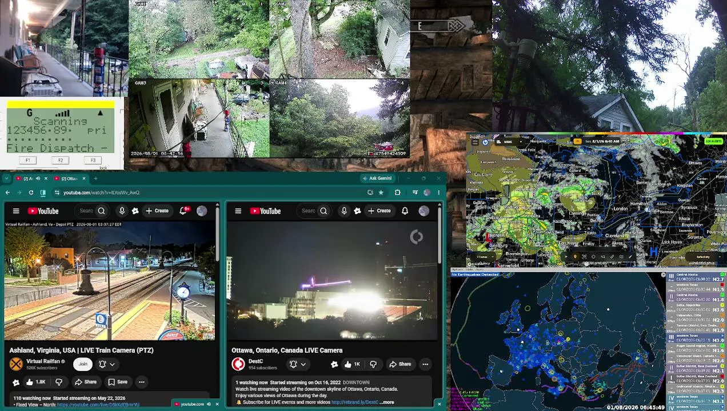Open the DestC channel avatar
The image size is (727, 411).
click(x=238, y=364)
